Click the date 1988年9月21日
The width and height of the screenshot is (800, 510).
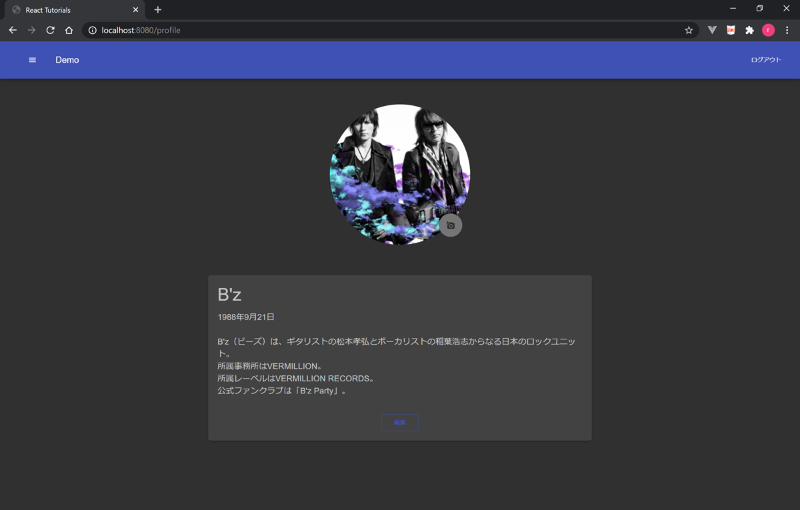tap(246, 317)
